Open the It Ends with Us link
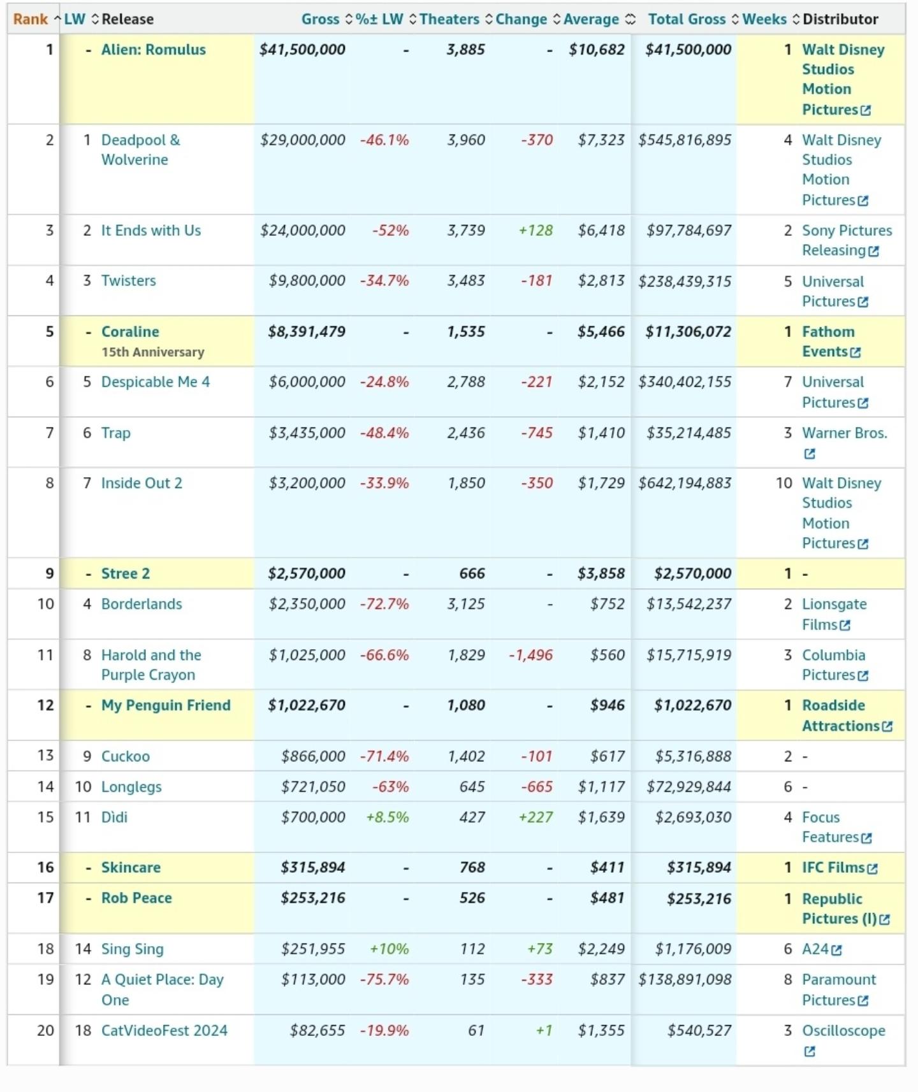Screen dimensions: 918x1092 click(151, 231)
